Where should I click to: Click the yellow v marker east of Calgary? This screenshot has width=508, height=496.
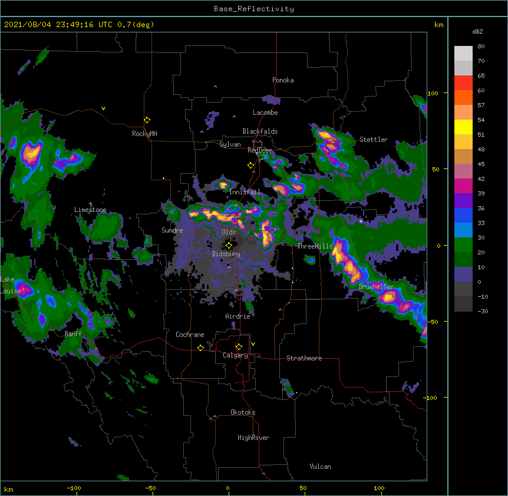click(253, 344)
